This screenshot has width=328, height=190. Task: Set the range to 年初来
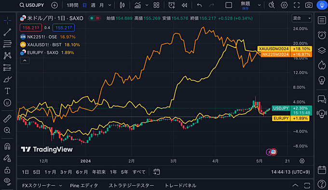(x=99, y=172)
